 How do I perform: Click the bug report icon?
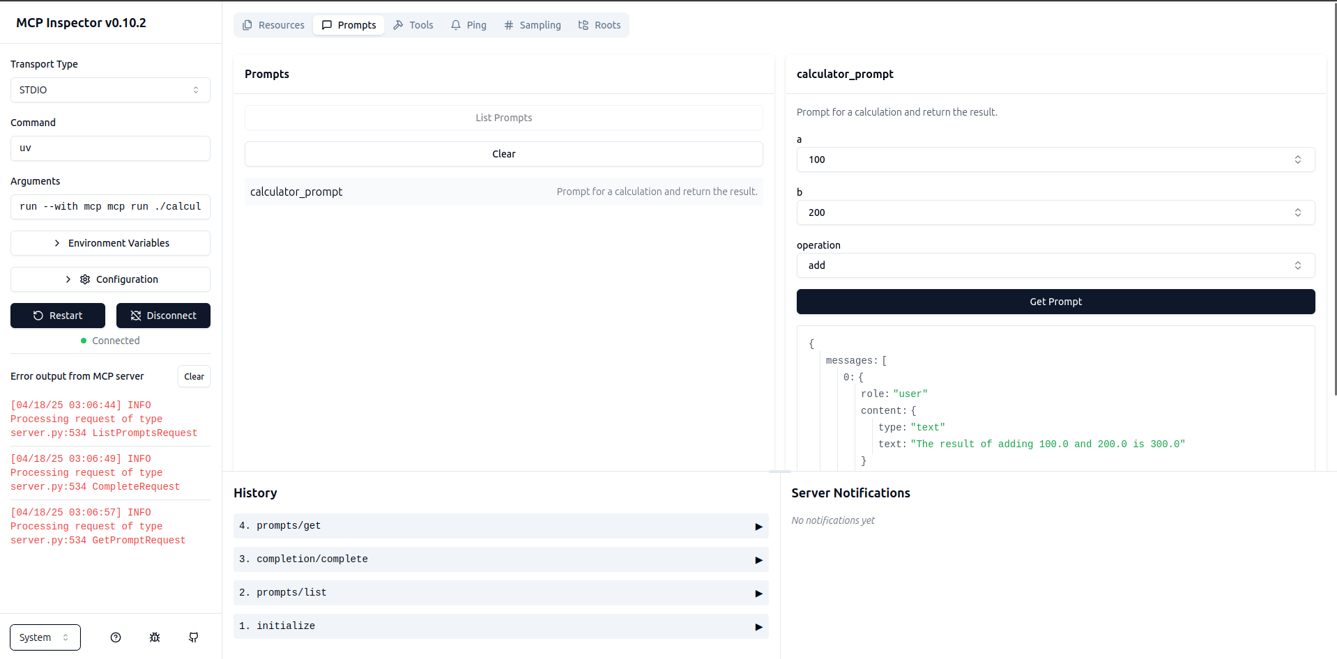tap(154, 637)
